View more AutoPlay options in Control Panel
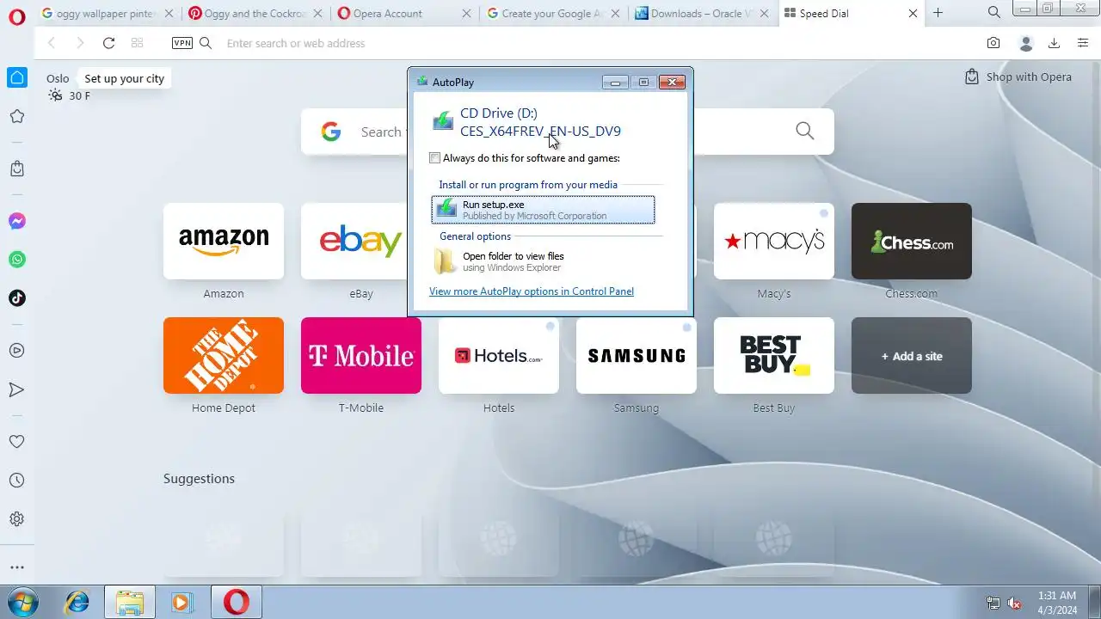Screen dimensions: 1101x619 532,291
